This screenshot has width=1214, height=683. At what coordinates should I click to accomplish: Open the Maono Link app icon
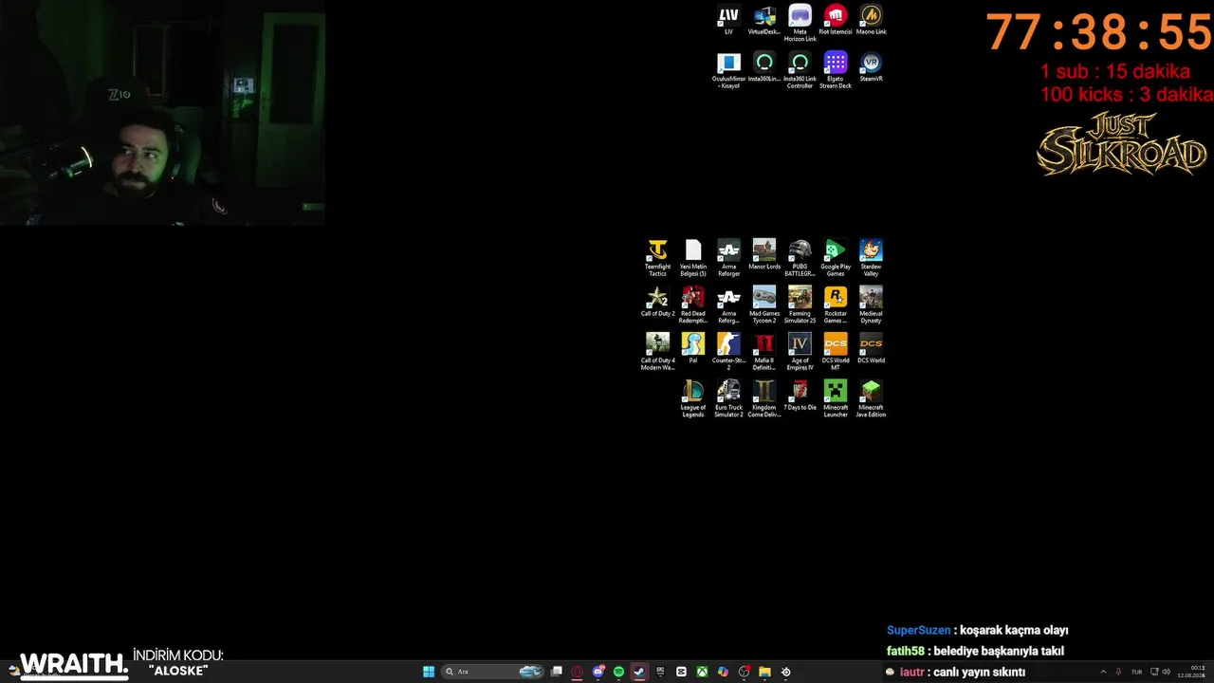point(871,20)
